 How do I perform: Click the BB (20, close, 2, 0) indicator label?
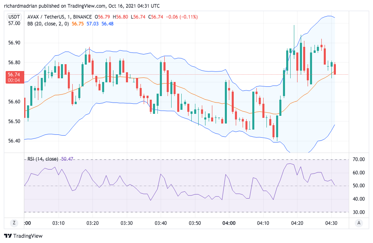(x=48, y=24)
